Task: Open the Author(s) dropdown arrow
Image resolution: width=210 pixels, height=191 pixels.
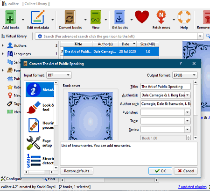Action: (x=188, y=95)
